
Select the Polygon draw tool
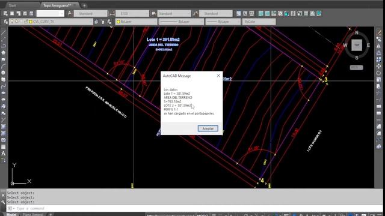tap(3, 52)
